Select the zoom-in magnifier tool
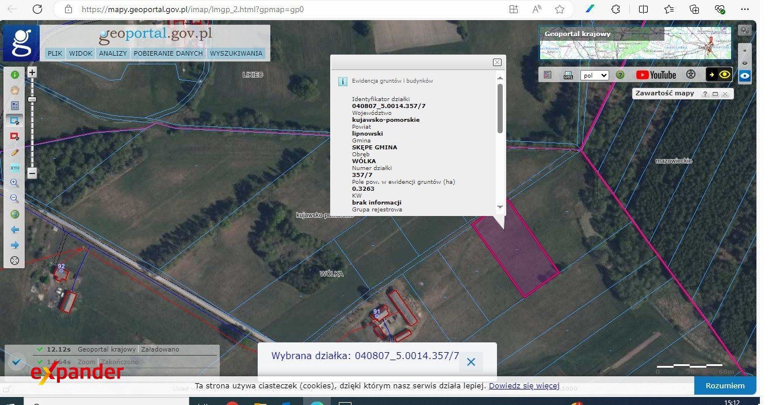Image resolution: width=780 pixels, height=405 pixels. [14, 183]
